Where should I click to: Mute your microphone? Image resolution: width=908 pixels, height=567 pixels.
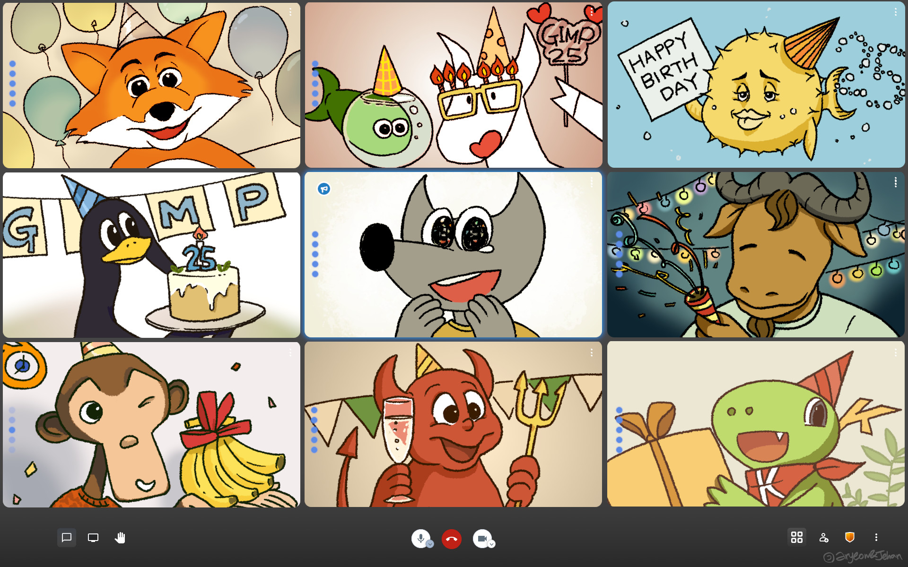[x=421, y=537]
